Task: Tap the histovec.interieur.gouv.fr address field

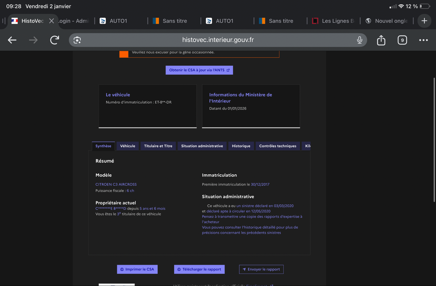Action: (218, 40)
